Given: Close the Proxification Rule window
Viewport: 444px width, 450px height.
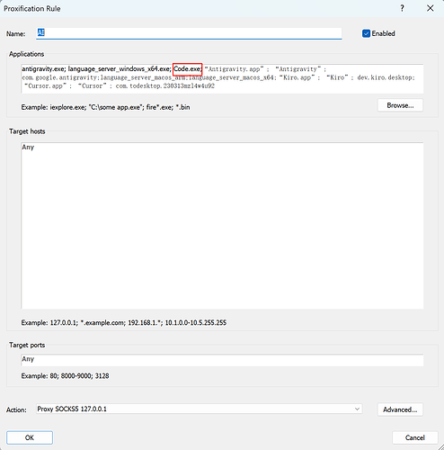Looking at the screenshot, I should click(431, 8).
